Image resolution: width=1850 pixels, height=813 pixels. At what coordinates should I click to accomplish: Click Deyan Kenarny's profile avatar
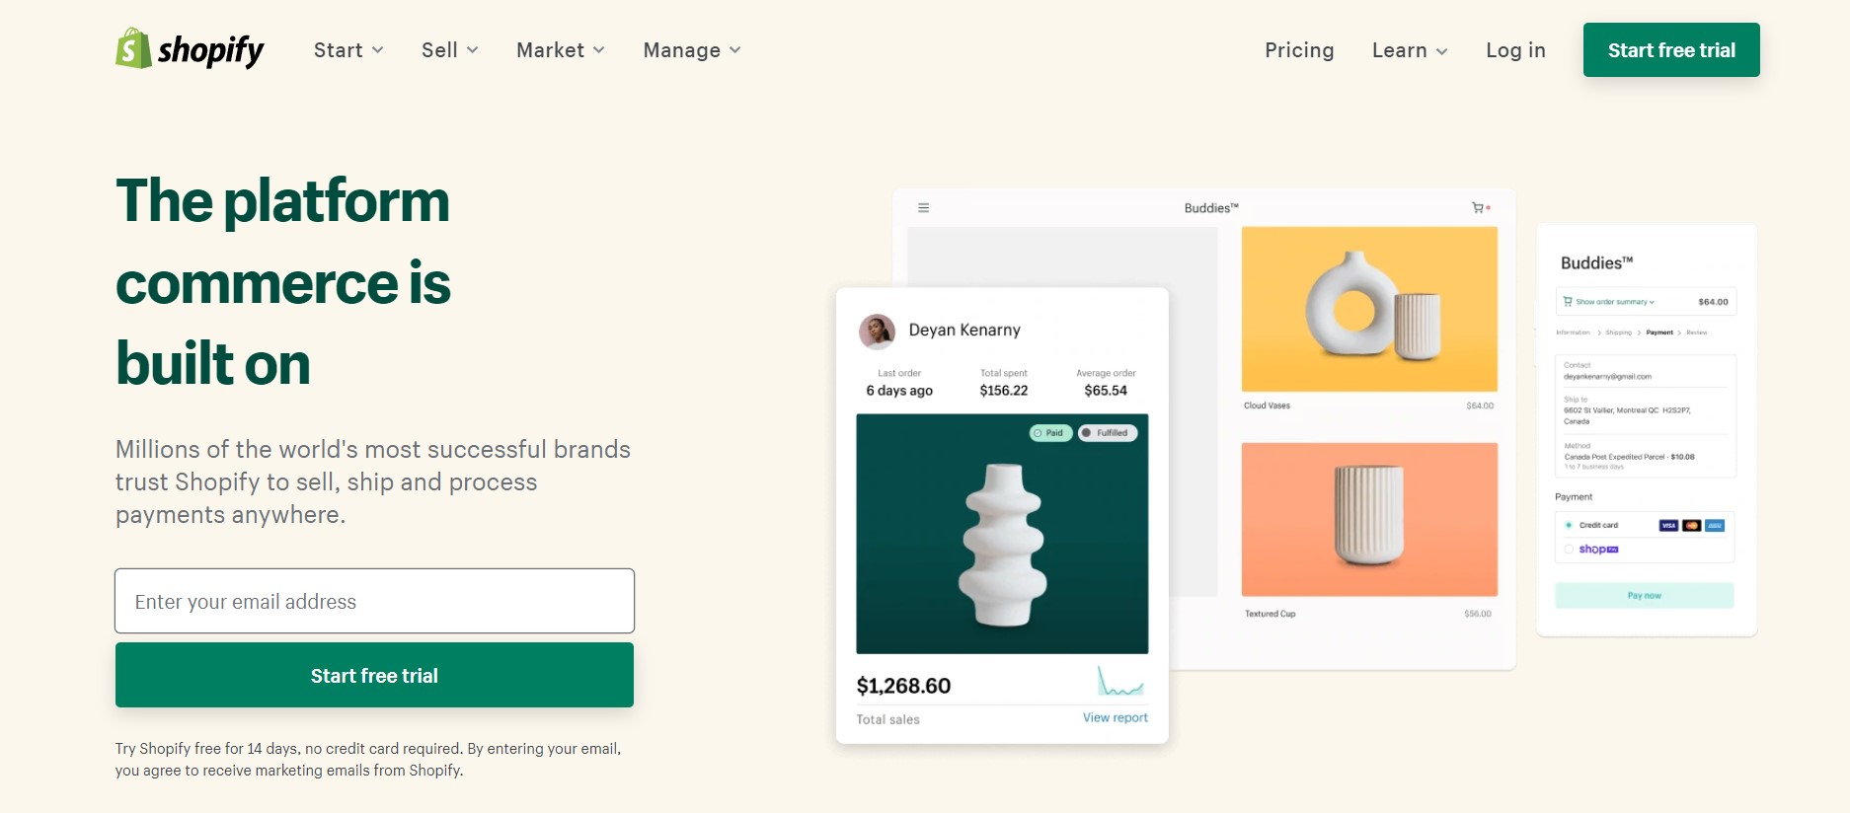pyautogui.click(x=877, y=332)
